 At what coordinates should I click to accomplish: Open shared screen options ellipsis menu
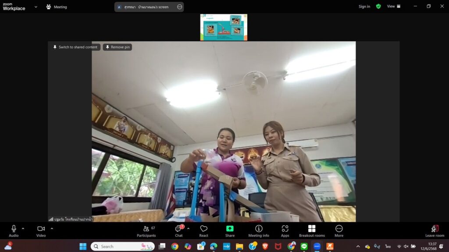[x=179, y=7]
